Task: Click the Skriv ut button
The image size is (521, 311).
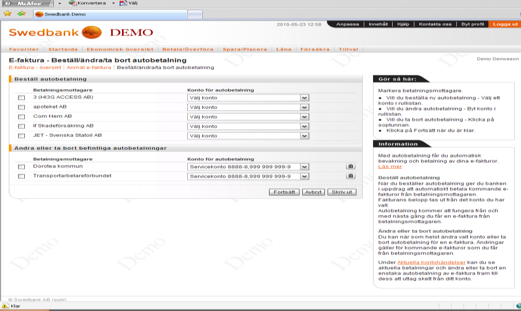Action: tap(342, 192)
